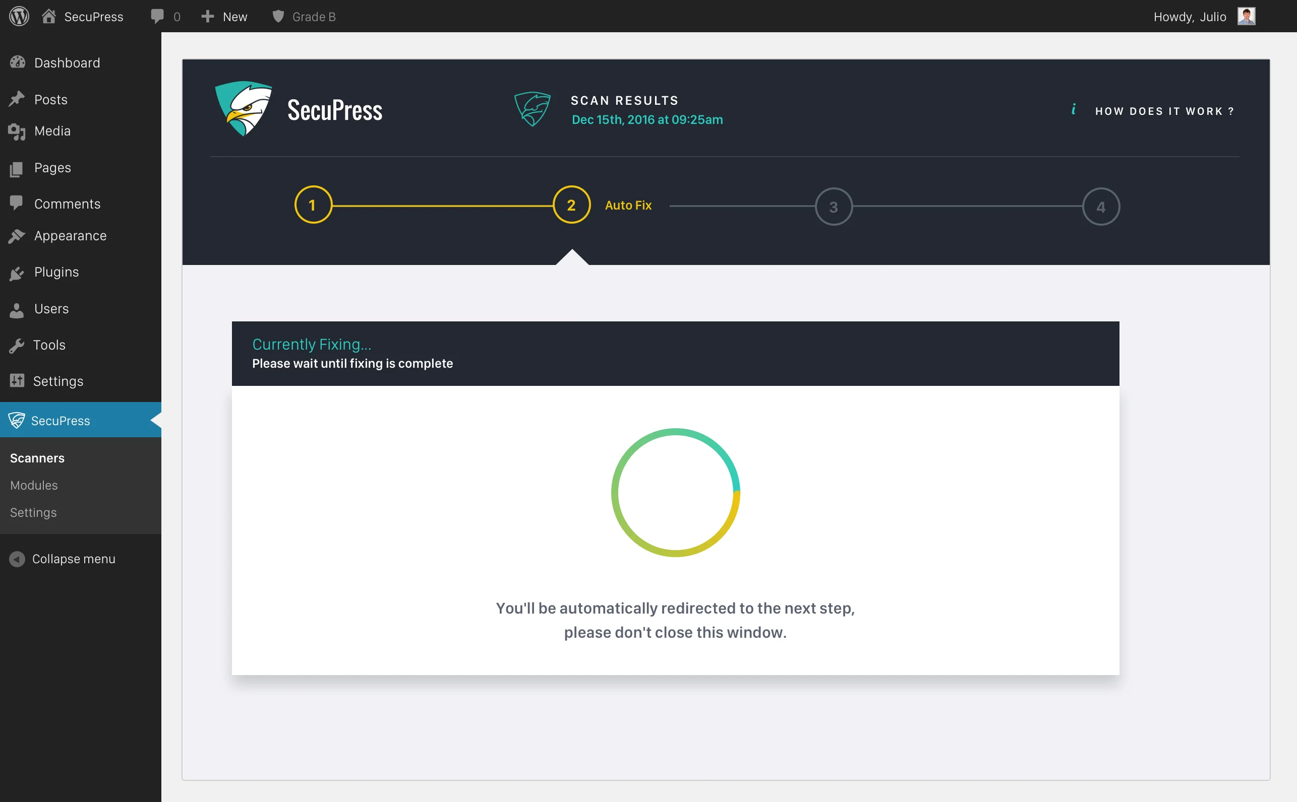
Task: Click the Grade B shield icon
Action: pyautogui.click(x=278, y=16)
